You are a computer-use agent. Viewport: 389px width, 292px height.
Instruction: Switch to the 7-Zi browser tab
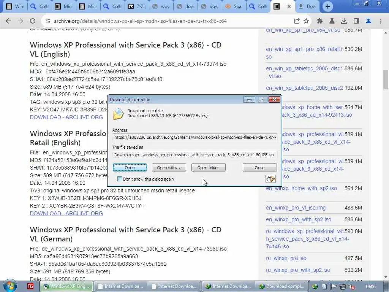(136, 6)
